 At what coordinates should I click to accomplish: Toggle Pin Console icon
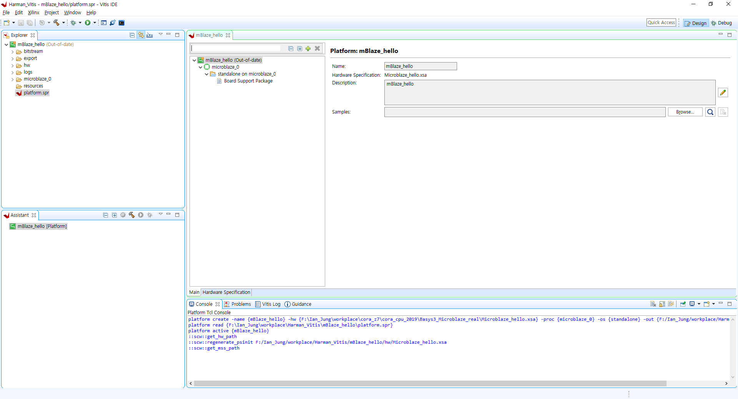(683, 304)
